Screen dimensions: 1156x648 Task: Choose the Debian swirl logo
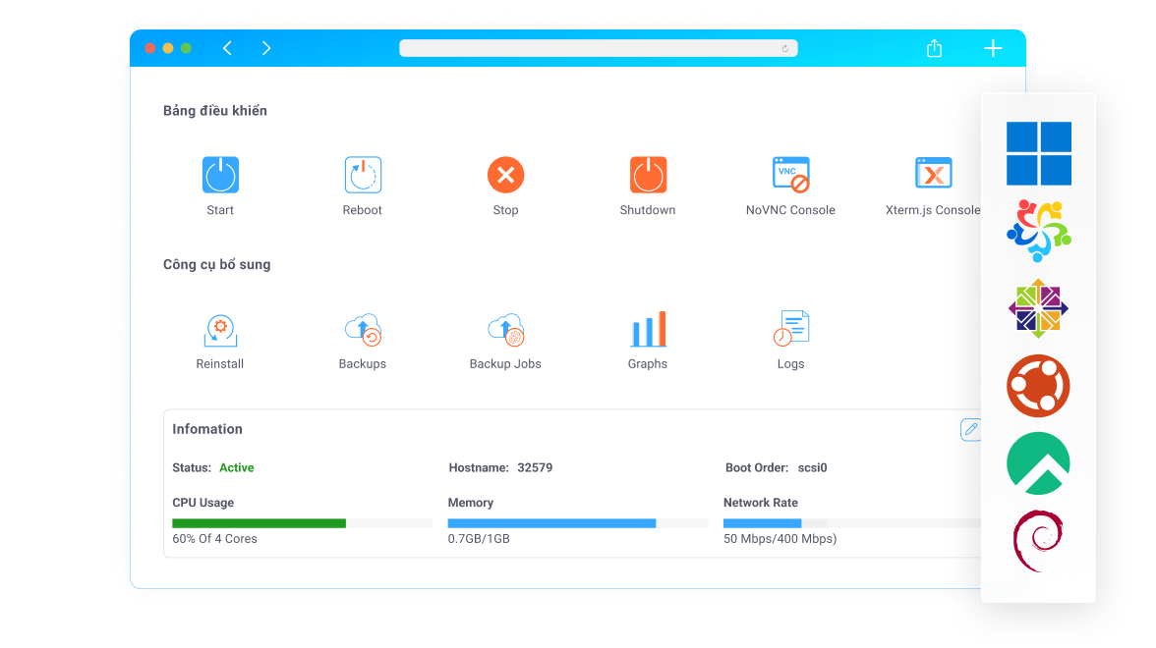[x=1038, y=539]
